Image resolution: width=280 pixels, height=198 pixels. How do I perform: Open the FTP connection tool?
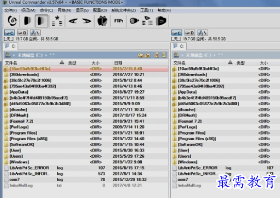[x=119, y=21]
